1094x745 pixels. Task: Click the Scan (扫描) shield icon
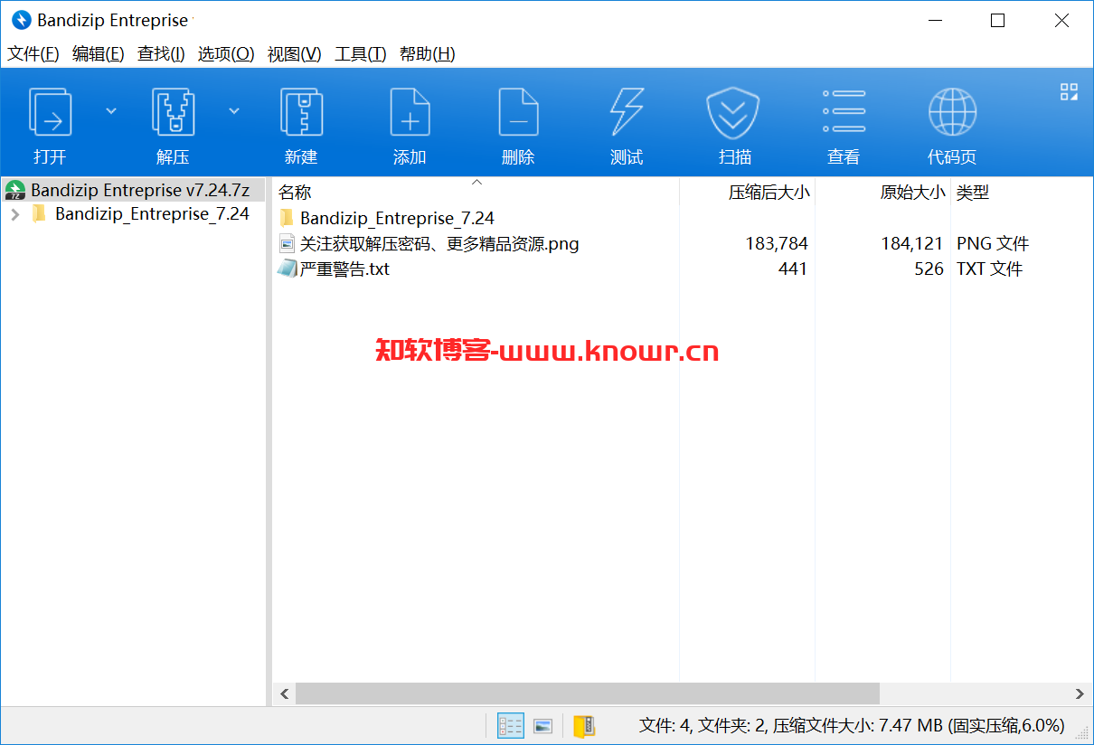[x=733, y=112]
